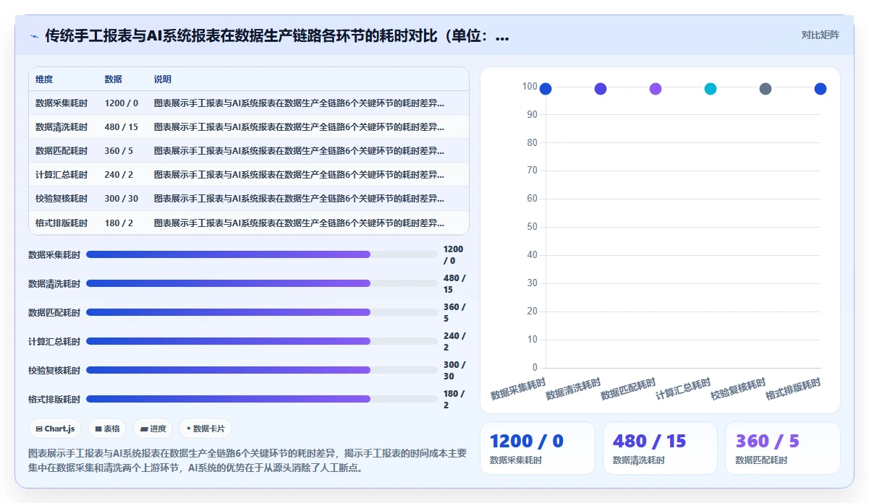Open the 1200 / 0 数据采集耗时 card

click(538, 448)
